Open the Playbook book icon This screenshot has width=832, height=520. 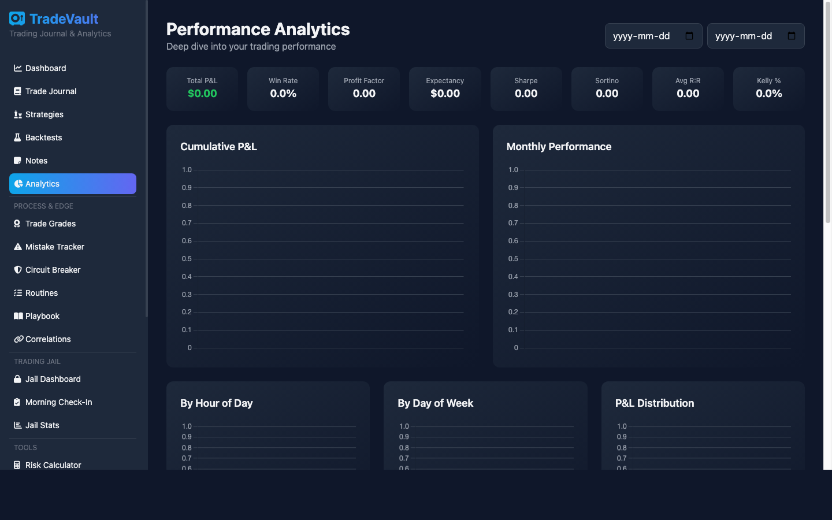point(17,316)
